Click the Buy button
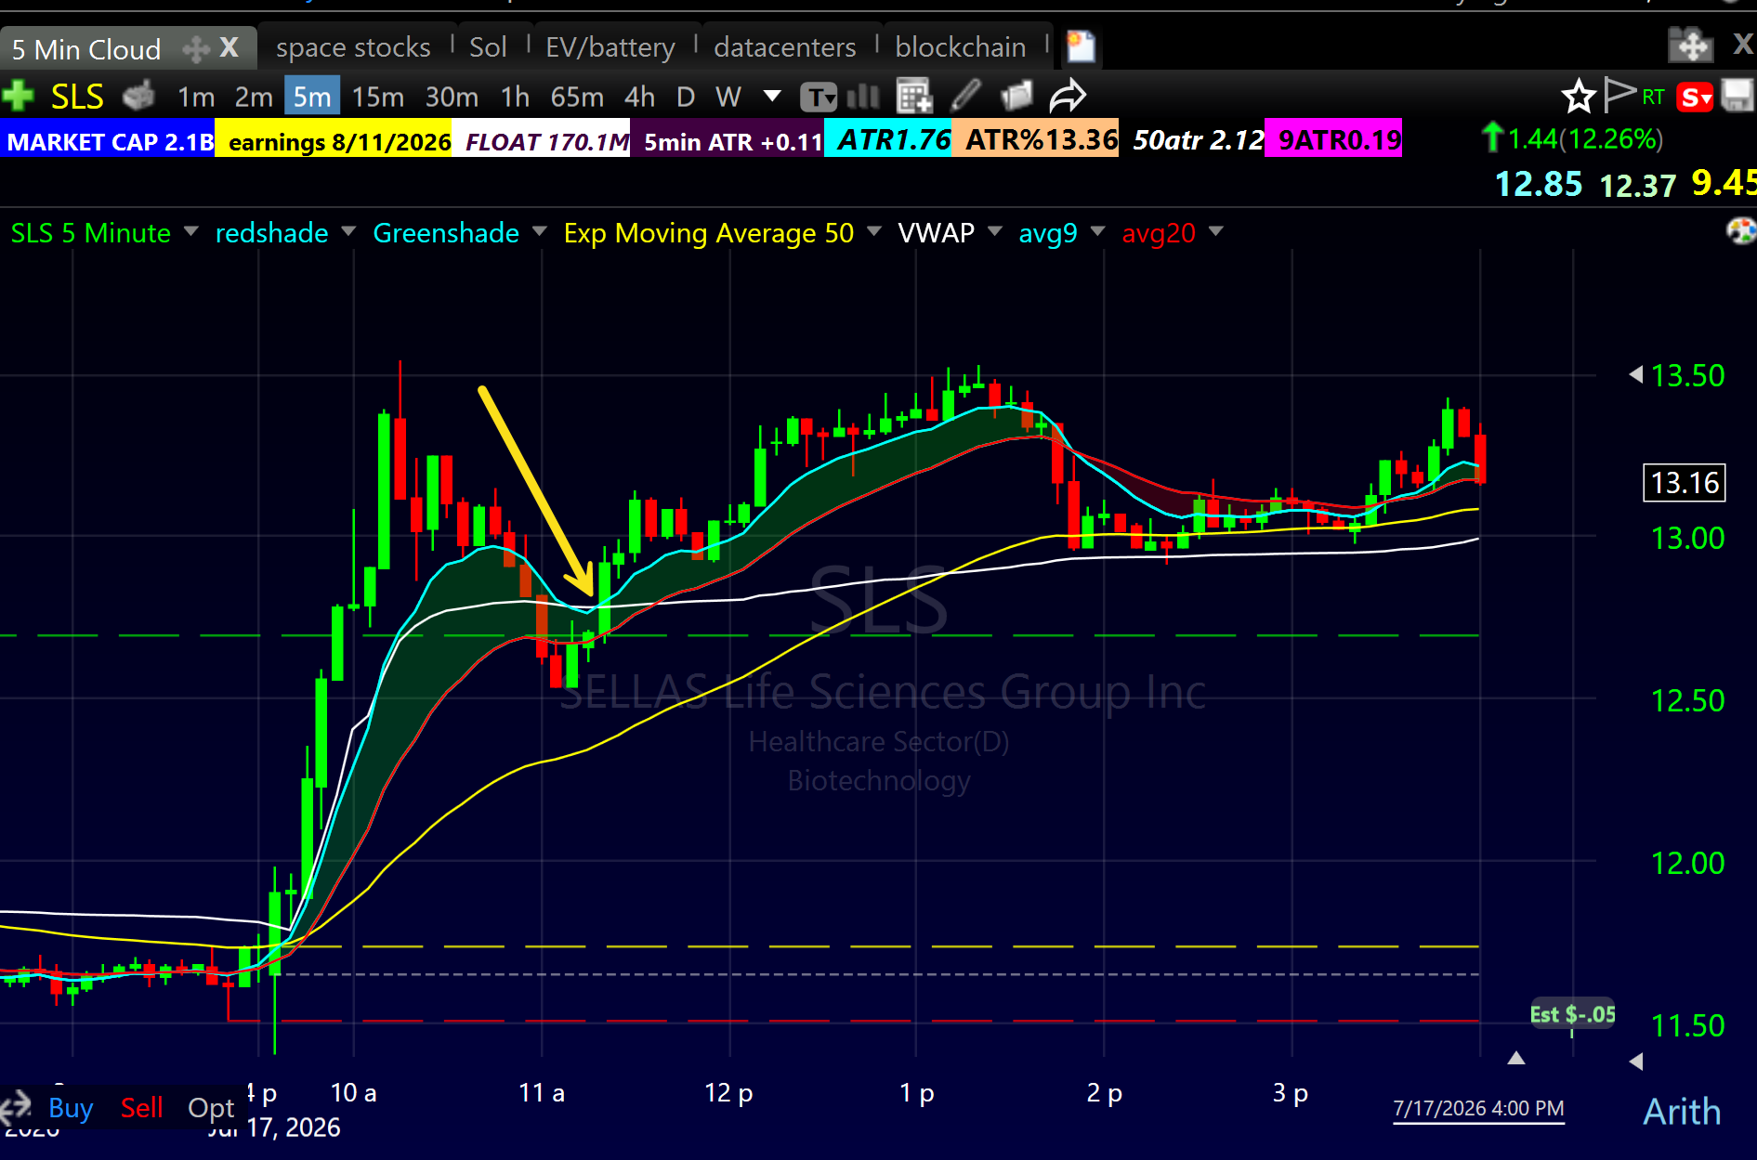This screenshot has width=1757, height=1160. coord(71,1108)
